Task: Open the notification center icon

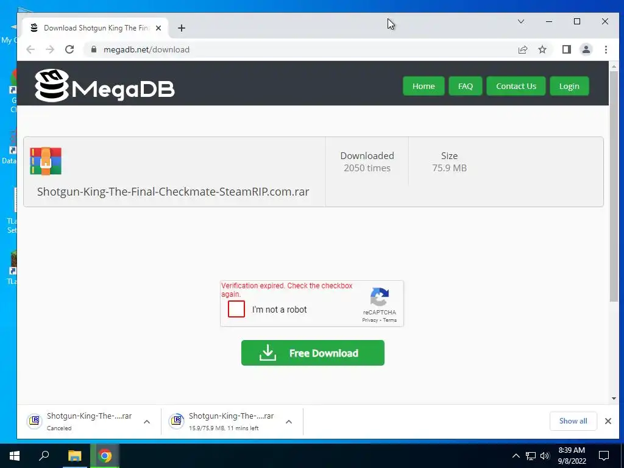Action: point(604,456)
